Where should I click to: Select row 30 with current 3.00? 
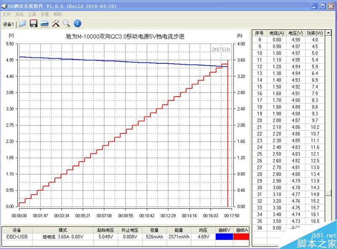(288, 188)
